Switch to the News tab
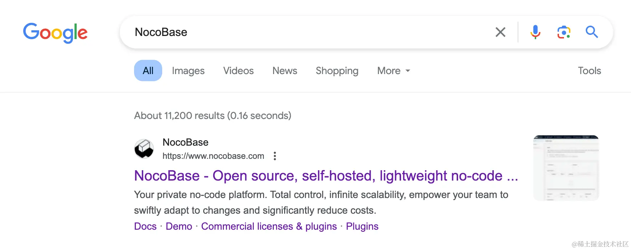The image size is (631, 250). 284,71
